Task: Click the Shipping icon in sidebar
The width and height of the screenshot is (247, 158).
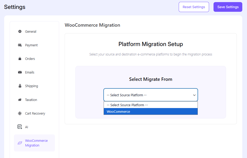Action: pos(20,86)
